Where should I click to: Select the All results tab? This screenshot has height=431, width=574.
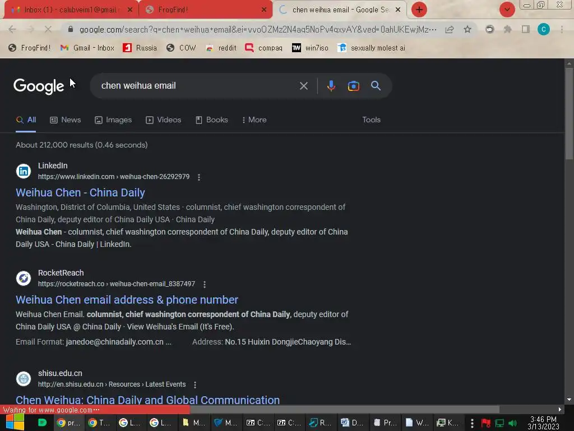tap(26, 120)
